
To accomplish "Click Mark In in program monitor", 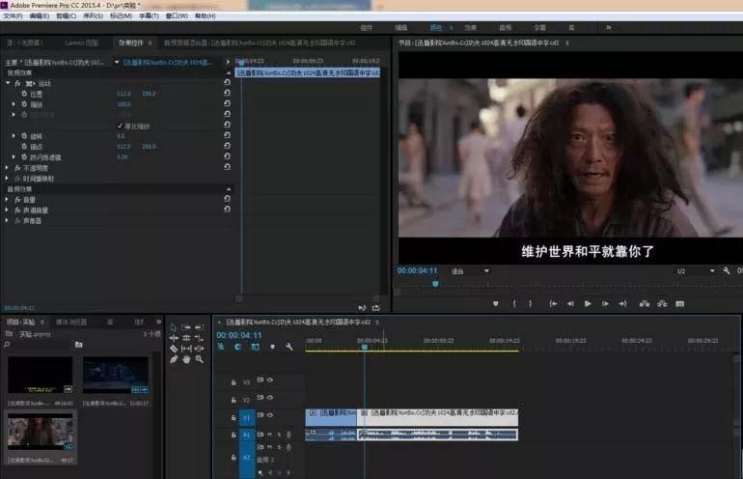I will [x=514, y=303].
